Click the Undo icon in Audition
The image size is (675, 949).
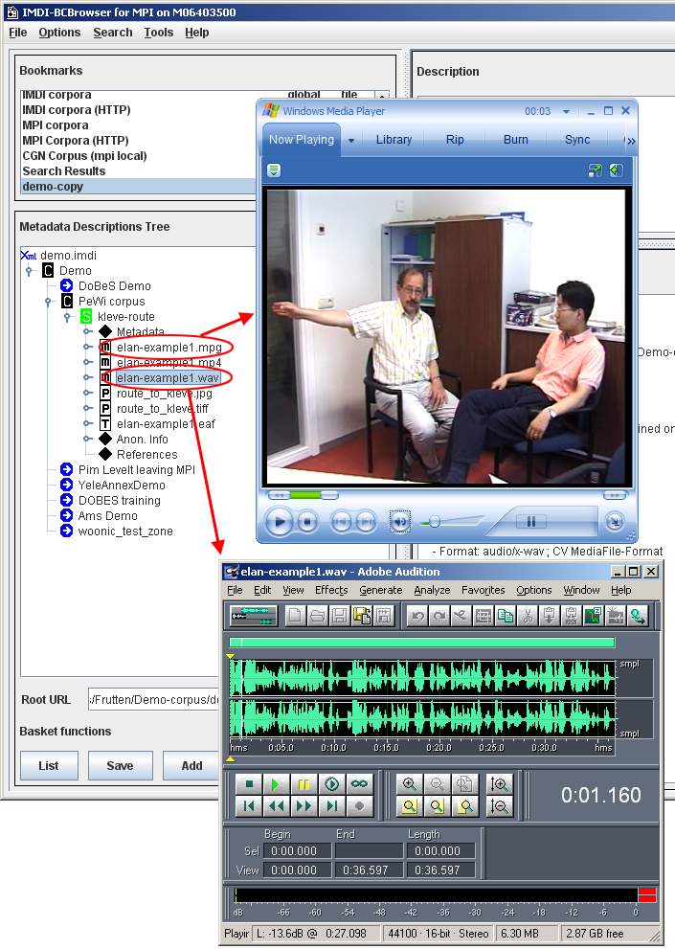tap(417, 616)
